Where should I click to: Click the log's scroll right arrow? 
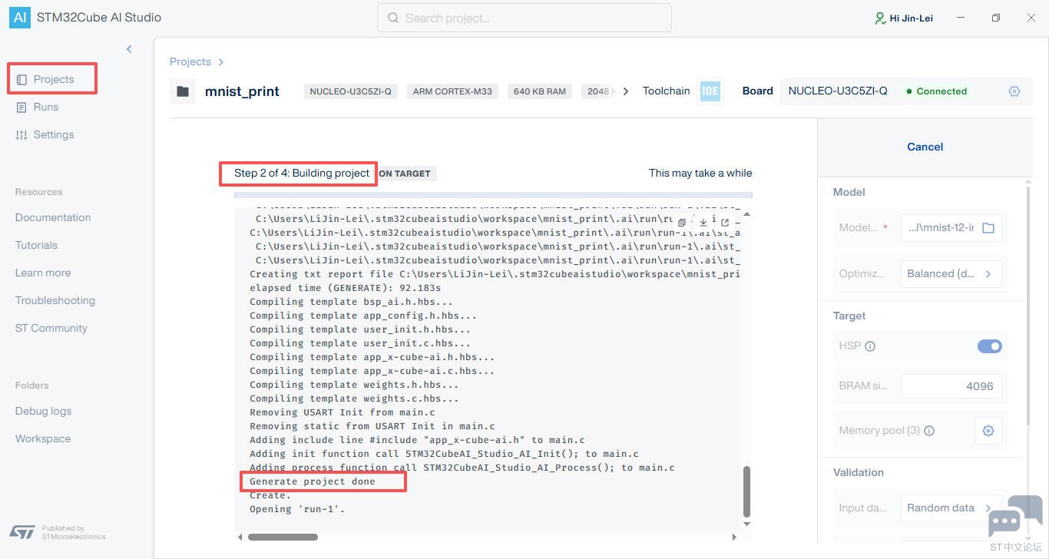734,537
